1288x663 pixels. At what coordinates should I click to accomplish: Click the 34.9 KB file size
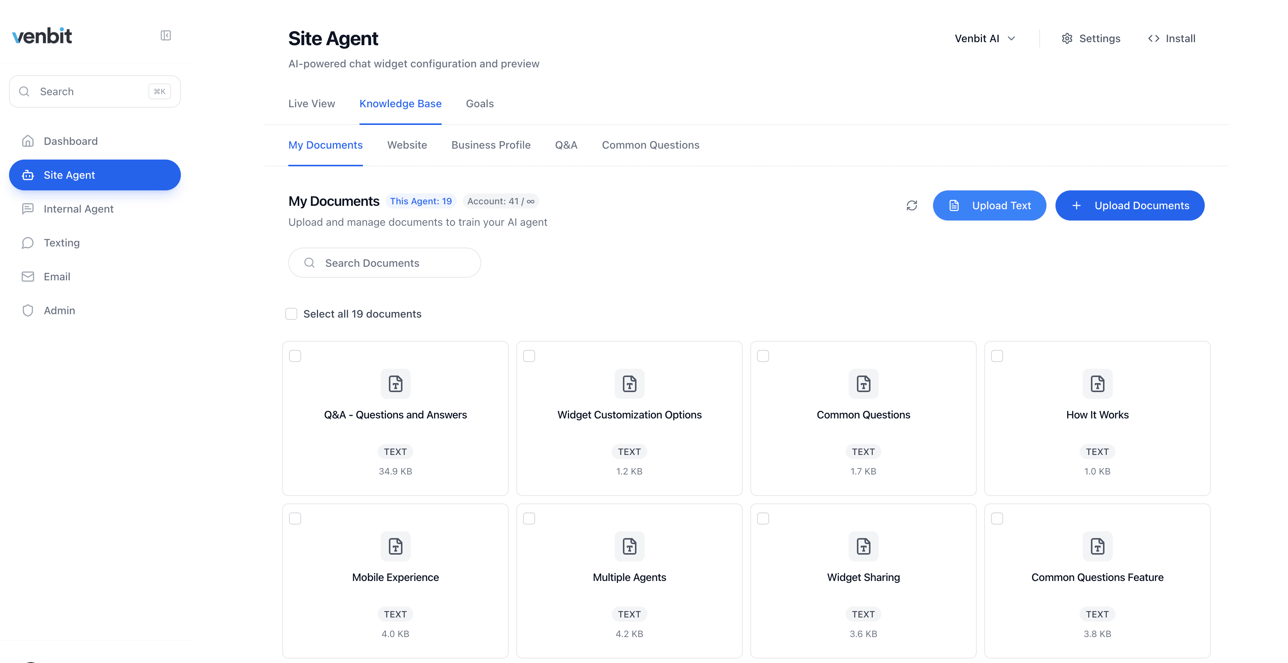pyautogui.click(x=396, y=471)
